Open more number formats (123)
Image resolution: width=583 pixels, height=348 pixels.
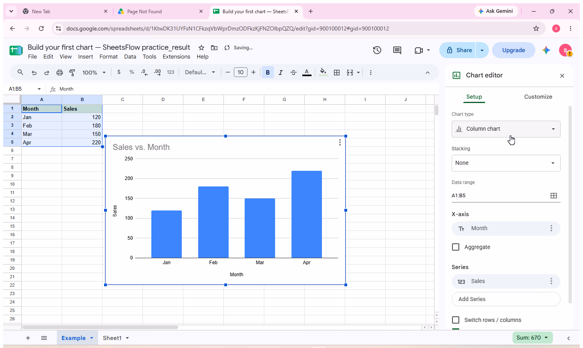[171, 73]
